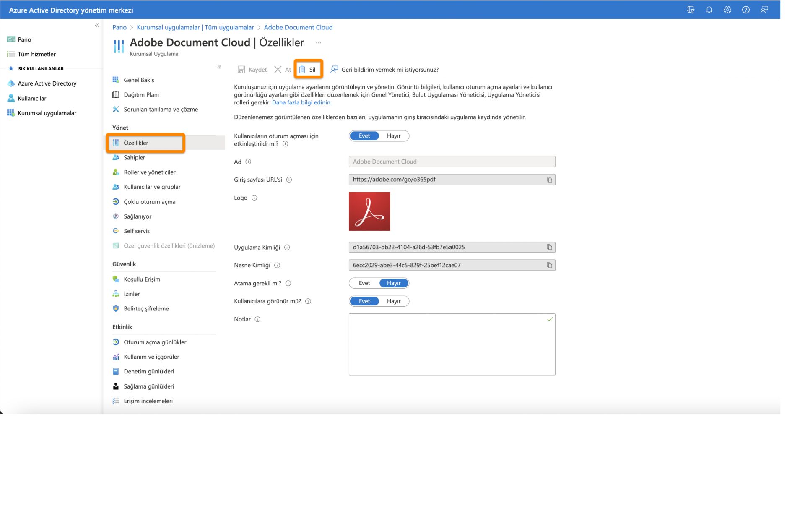This screenshot has height=506, width=805.
Task: Open Kullanıcılar ve gruplar
Action: click(152, 187)
